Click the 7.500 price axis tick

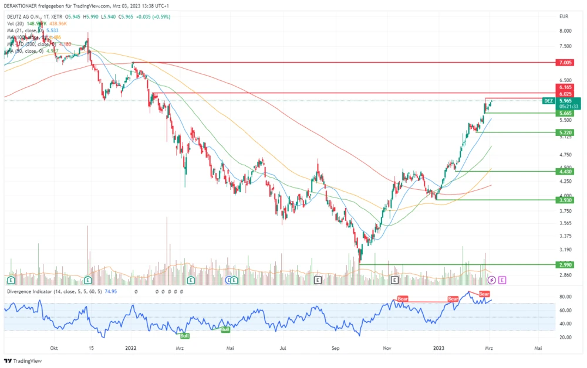[565, 46]
